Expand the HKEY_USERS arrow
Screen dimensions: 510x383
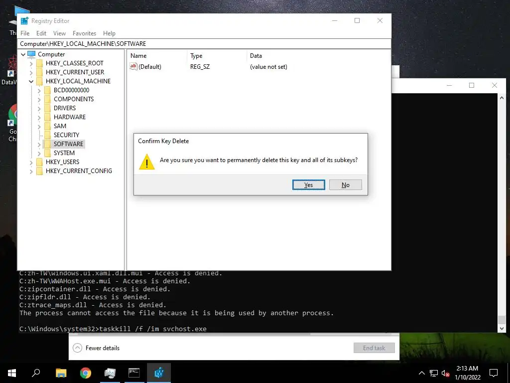click(x=31, y=162)
